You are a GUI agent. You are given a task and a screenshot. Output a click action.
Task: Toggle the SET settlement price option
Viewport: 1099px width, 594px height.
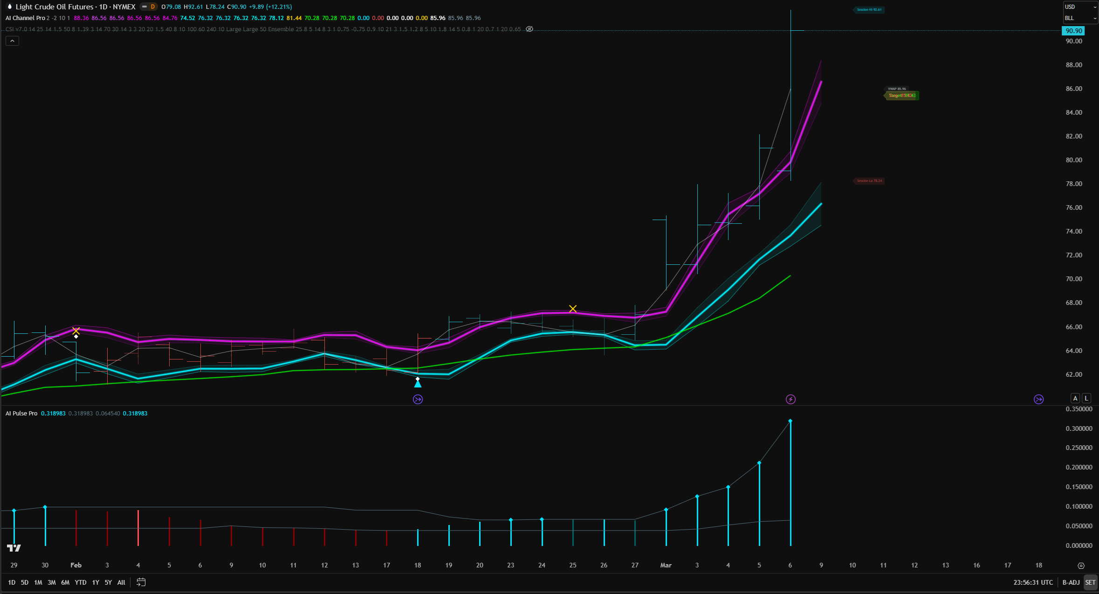1091,582
